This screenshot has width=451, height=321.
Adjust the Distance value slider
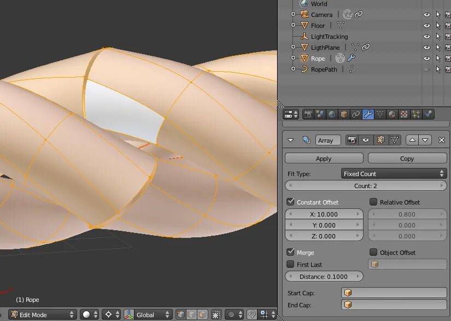[x=324, y=276]
